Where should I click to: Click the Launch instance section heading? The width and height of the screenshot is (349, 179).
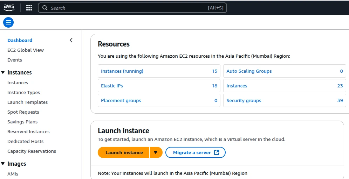pyautogui.click(x=123, y=131)
